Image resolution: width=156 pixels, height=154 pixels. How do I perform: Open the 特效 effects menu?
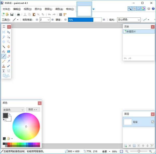pyautogui.click(x=70, y=9)
